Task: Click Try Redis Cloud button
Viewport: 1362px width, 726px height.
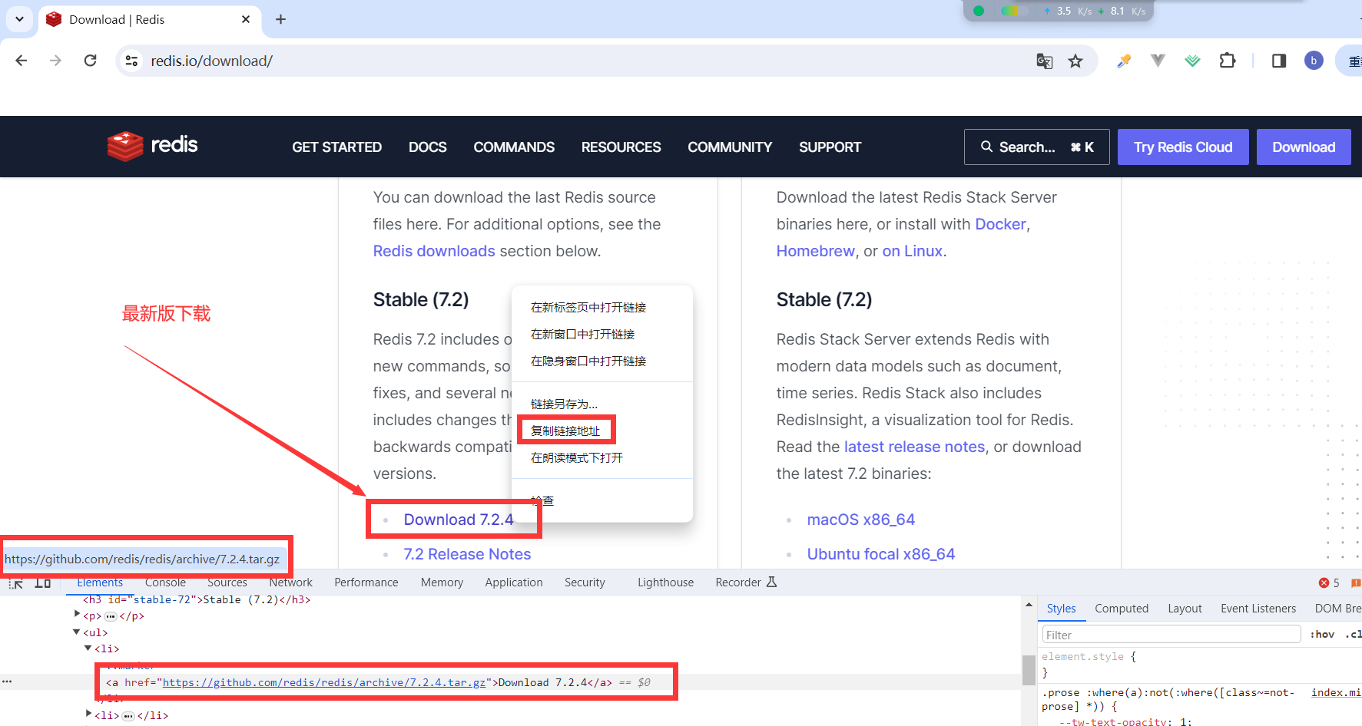Action: pyautogui.click(x=1183, y=147)
